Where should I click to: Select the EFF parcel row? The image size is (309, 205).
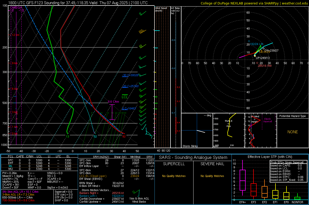point(39,163)
